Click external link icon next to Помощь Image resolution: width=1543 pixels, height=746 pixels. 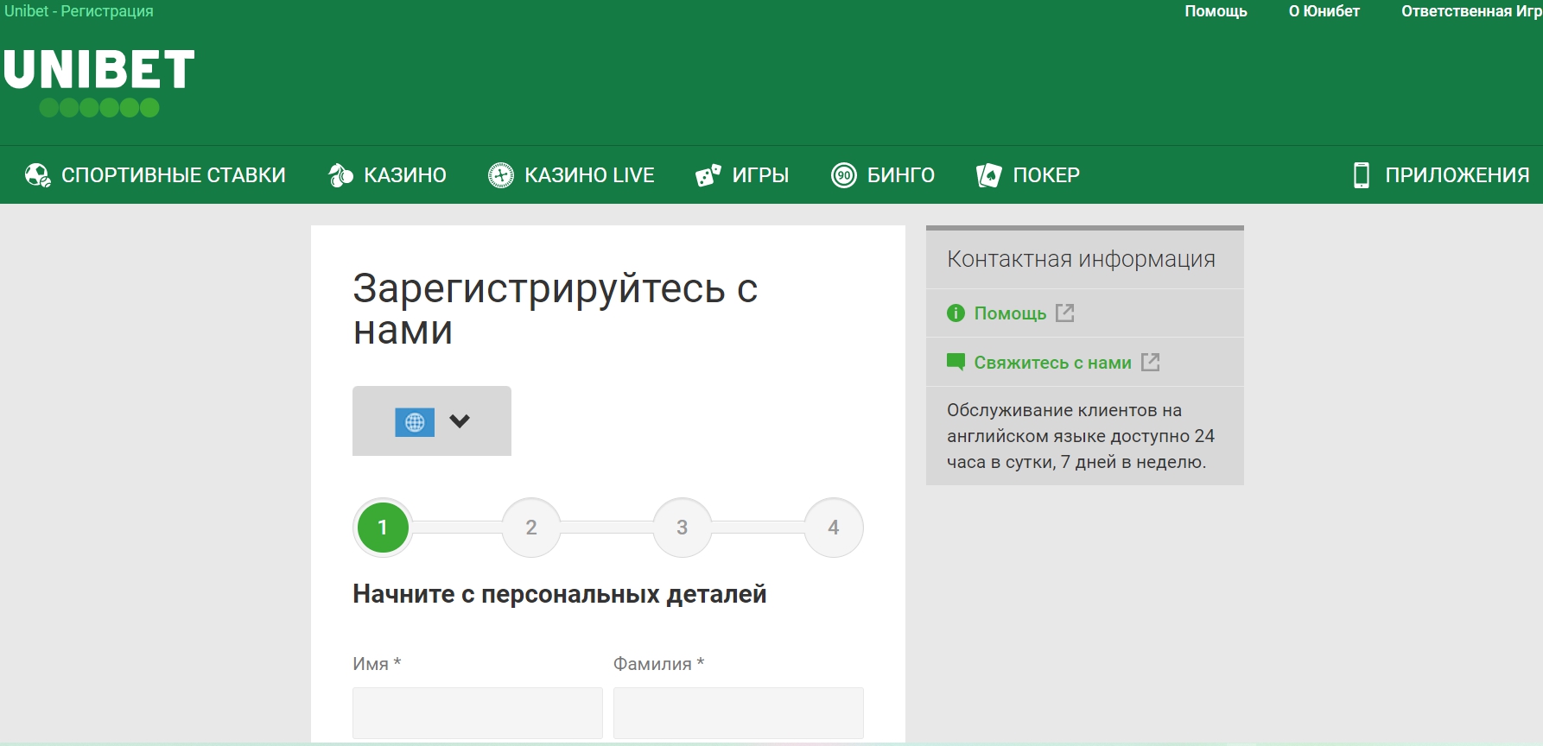coord(1065,313)
